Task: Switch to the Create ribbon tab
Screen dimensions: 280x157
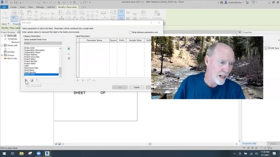Action: pyautogui.click(x=14, y=7)
